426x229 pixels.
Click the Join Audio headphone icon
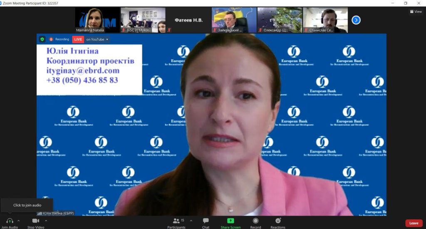(10, 221)
